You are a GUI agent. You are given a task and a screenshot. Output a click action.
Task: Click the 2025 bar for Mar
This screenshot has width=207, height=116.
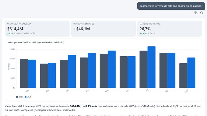point(64,74)
